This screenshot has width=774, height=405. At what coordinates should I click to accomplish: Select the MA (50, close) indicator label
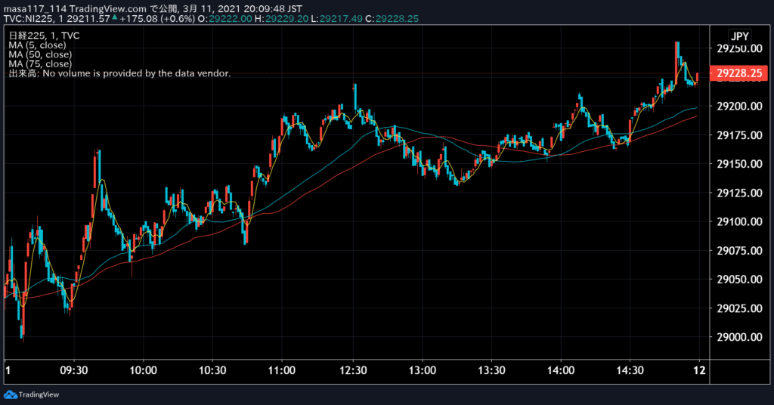pos(40,54)
